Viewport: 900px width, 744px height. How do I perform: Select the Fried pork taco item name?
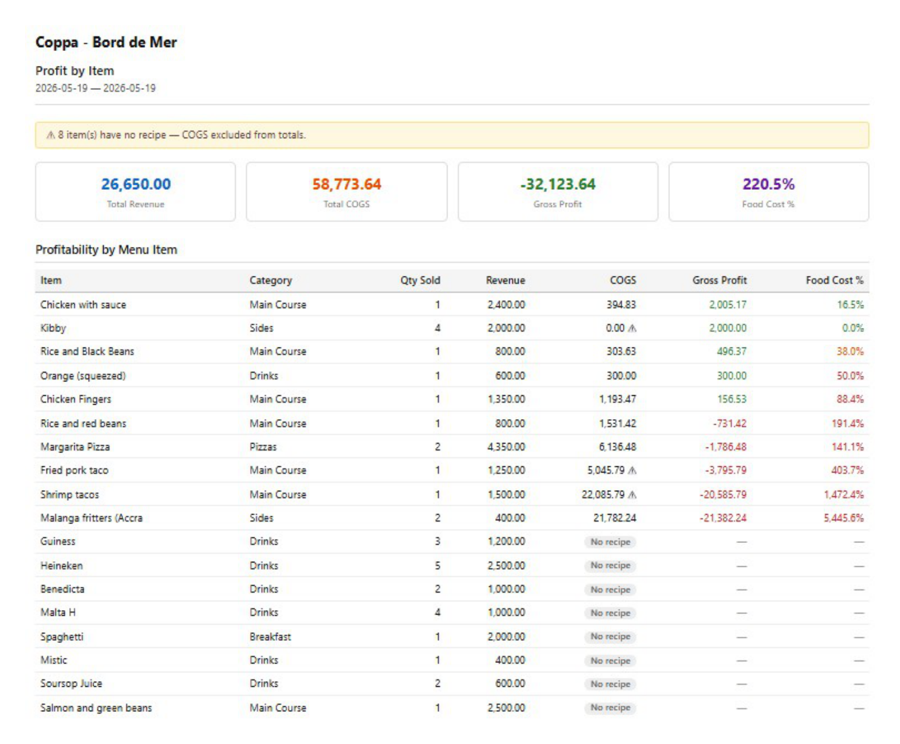click(74, 470)
